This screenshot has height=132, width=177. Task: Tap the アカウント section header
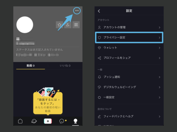tap(103, 20)
